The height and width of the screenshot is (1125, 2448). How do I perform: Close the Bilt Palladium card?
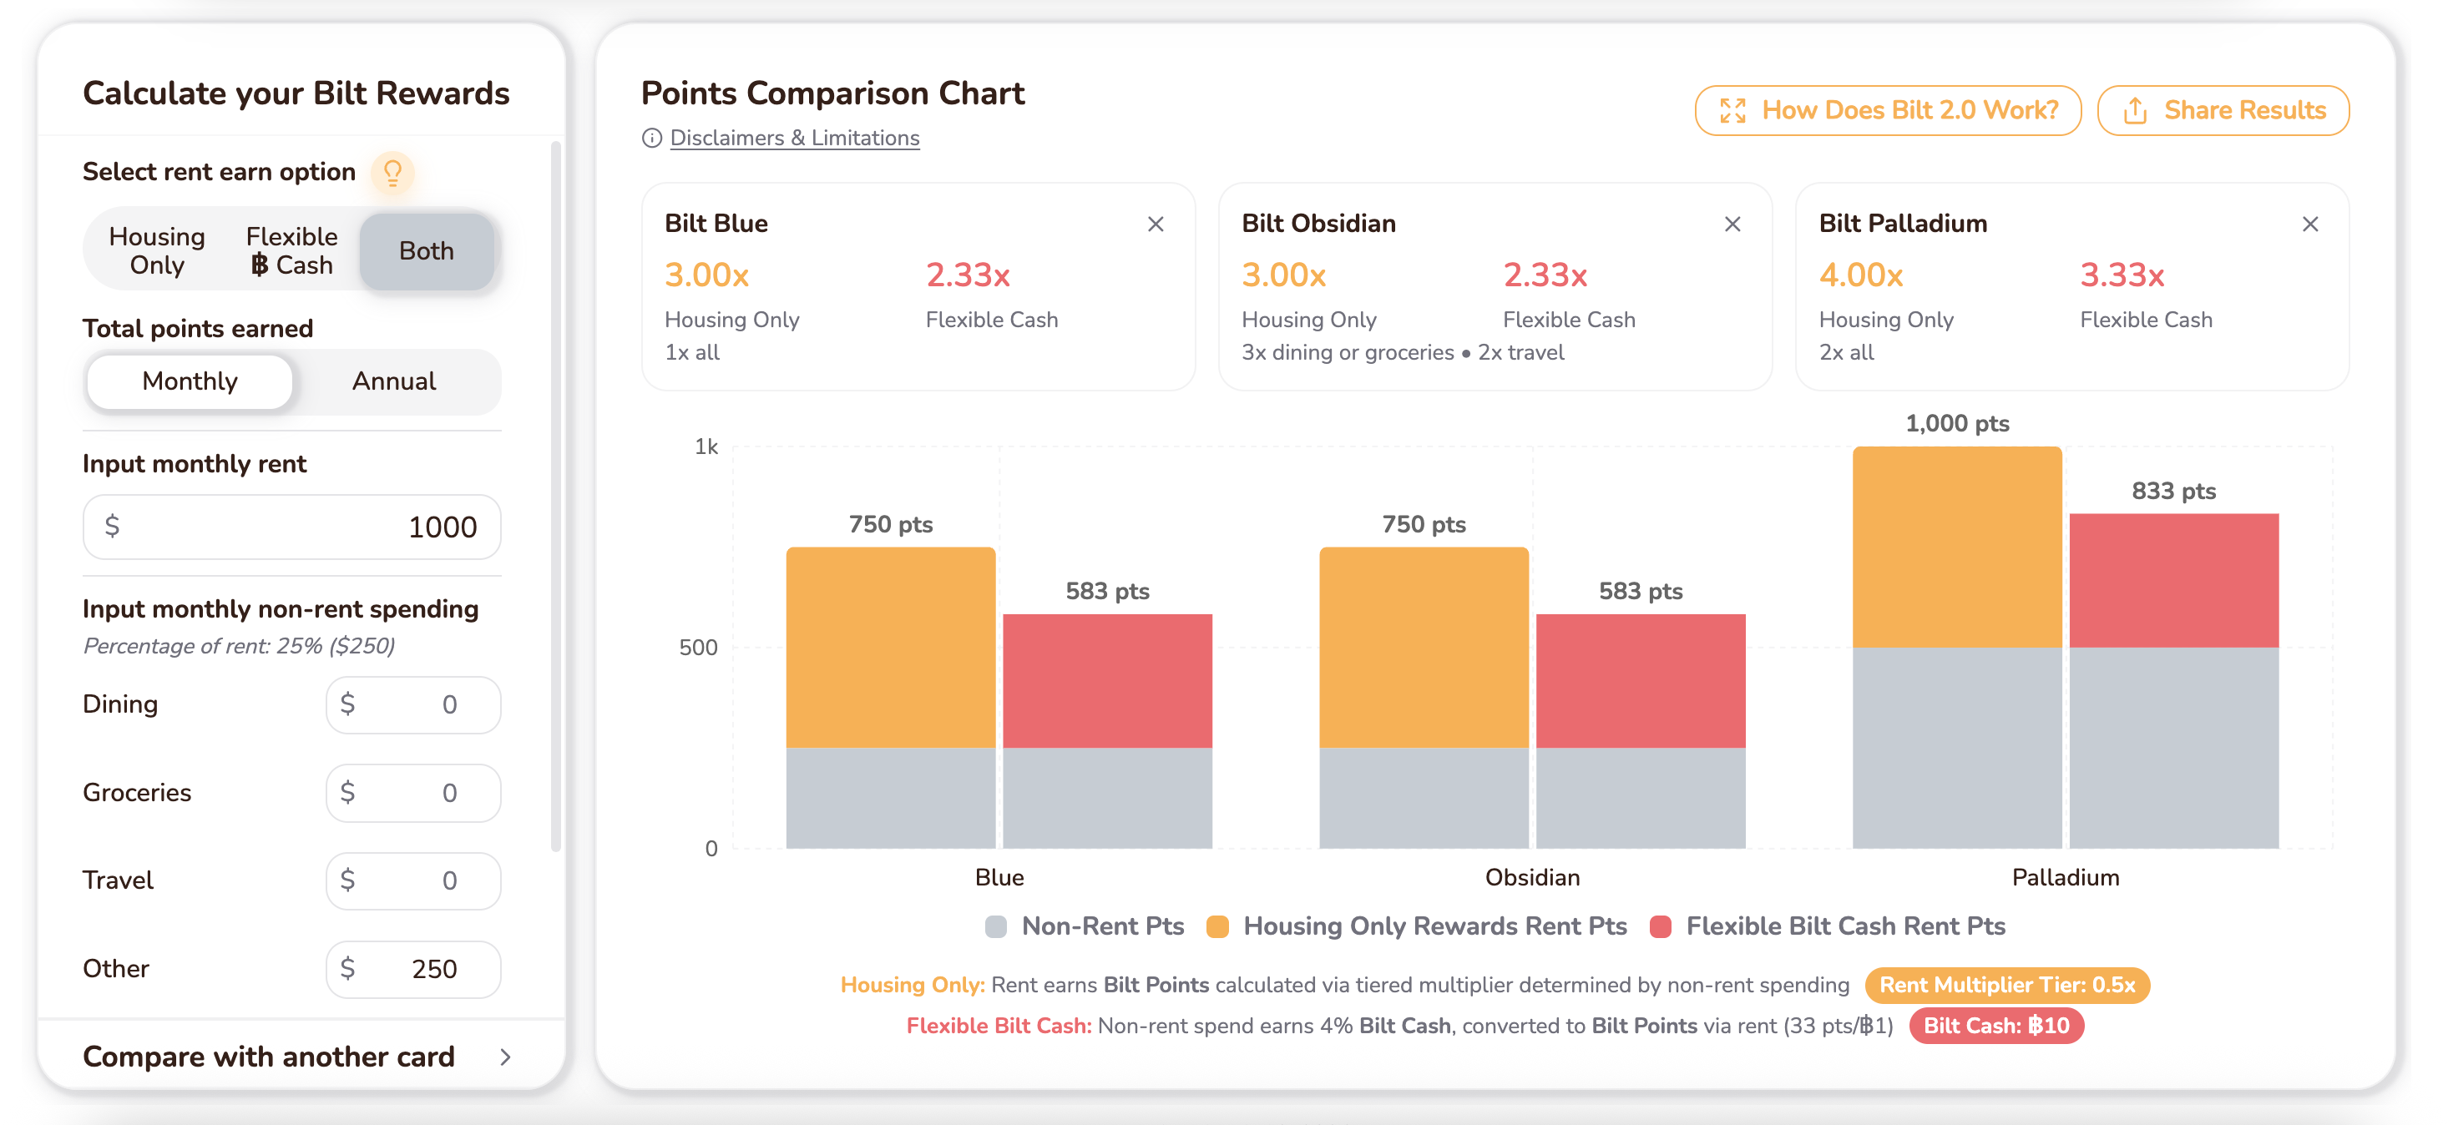pos(2310,224)
